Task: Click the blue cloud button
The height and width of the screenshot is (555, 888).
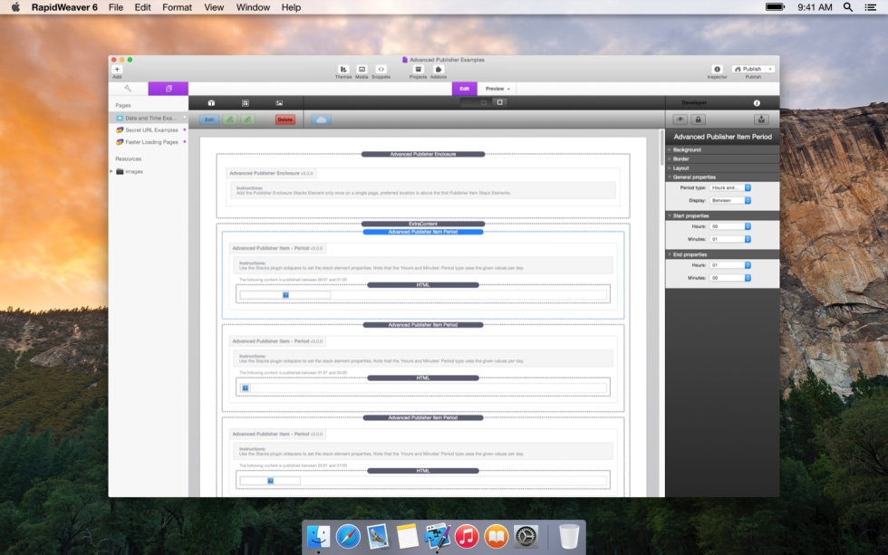Action: click(x=321, y=120)
